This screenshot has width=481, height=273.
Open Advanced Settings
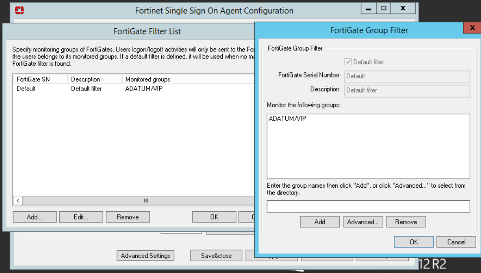tap(145, 256)
